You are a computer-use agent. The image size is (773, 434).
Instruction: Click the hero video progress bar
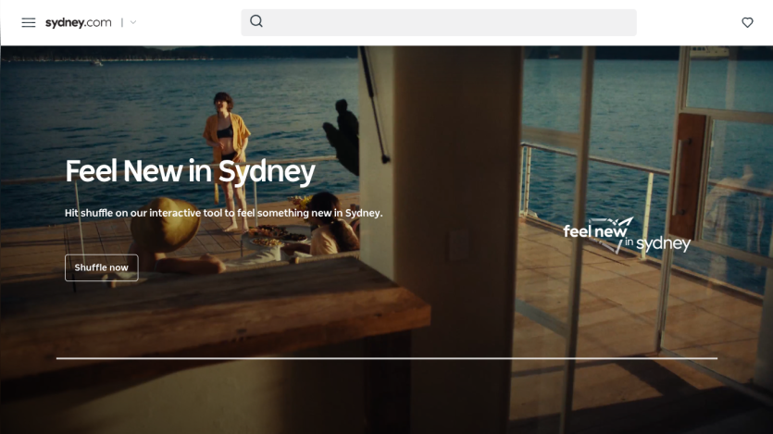click(387, 358)
